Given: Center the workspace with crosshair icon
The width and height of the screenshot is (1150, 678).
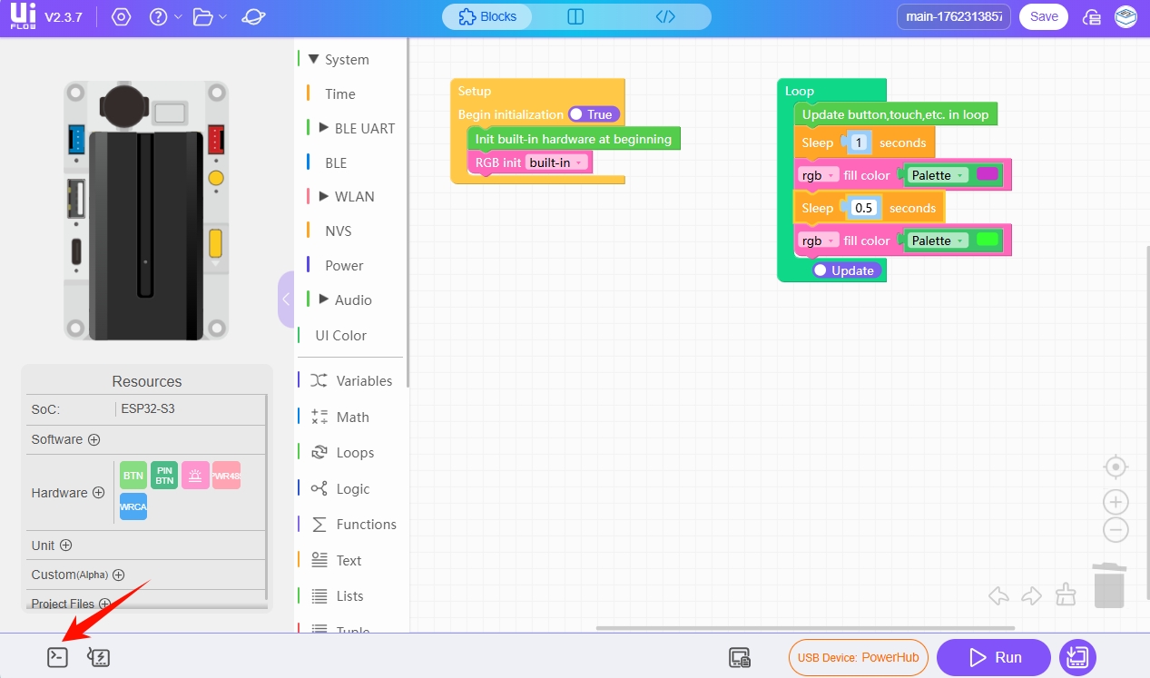Looking at the screenshot, I should [x=1116, y=467].
